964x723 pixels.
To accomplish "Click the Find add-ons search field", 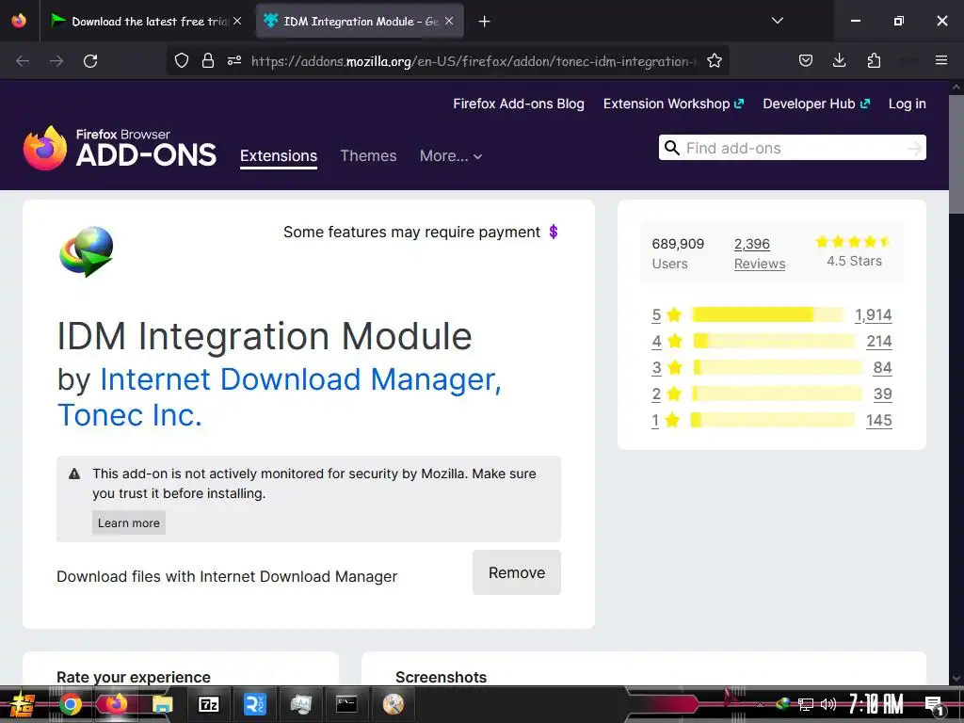I will tap(792, 148).
